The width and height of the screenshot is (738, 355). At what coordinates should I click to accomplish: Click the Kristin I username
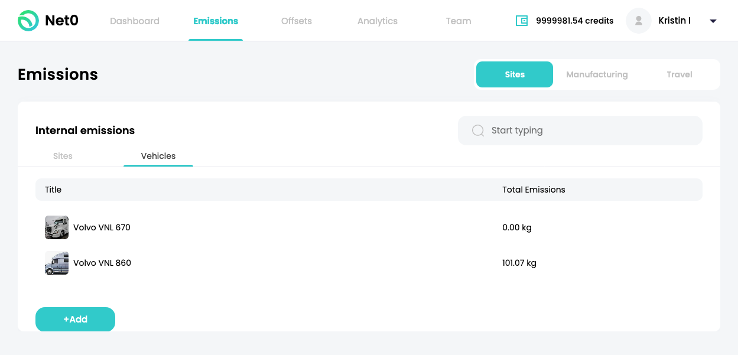tap(674, 21)
